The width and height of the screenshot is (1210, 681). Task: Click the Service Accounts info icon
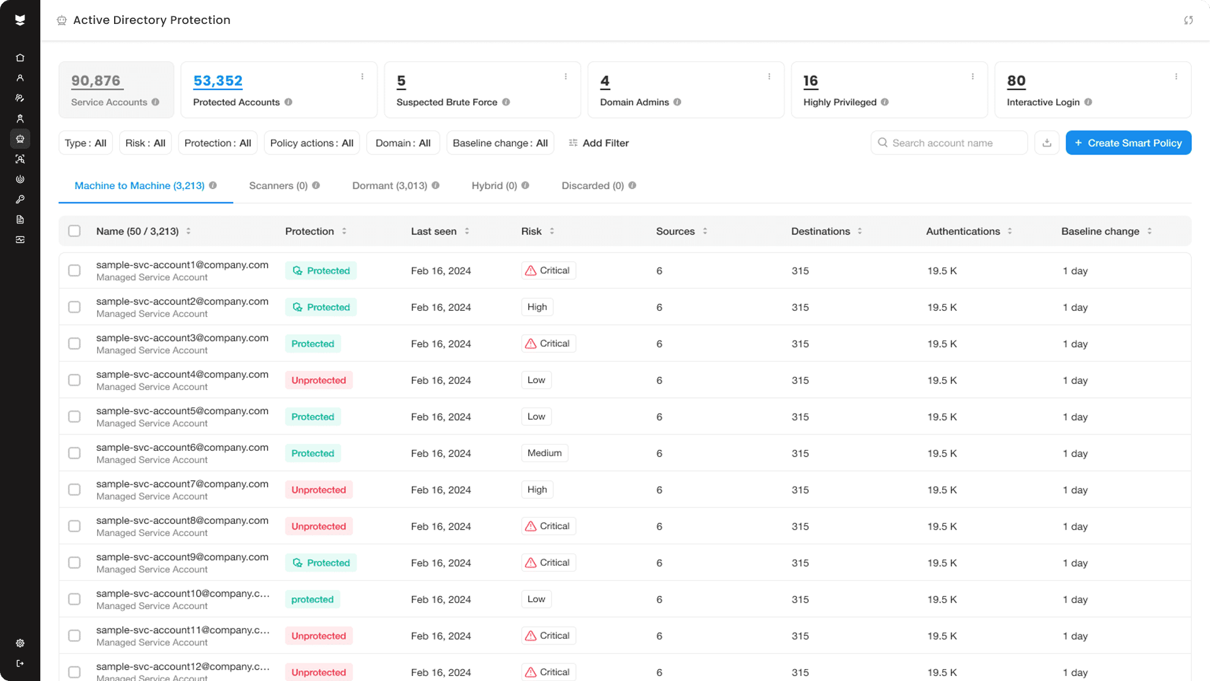point(156,102)
